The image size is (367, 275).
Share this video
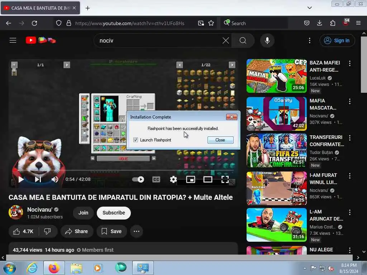click(x=77, y=231)
